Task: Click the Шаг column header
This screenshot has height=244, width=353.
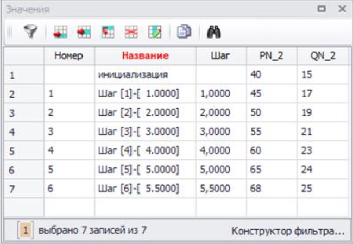Action: click(220, 55)
